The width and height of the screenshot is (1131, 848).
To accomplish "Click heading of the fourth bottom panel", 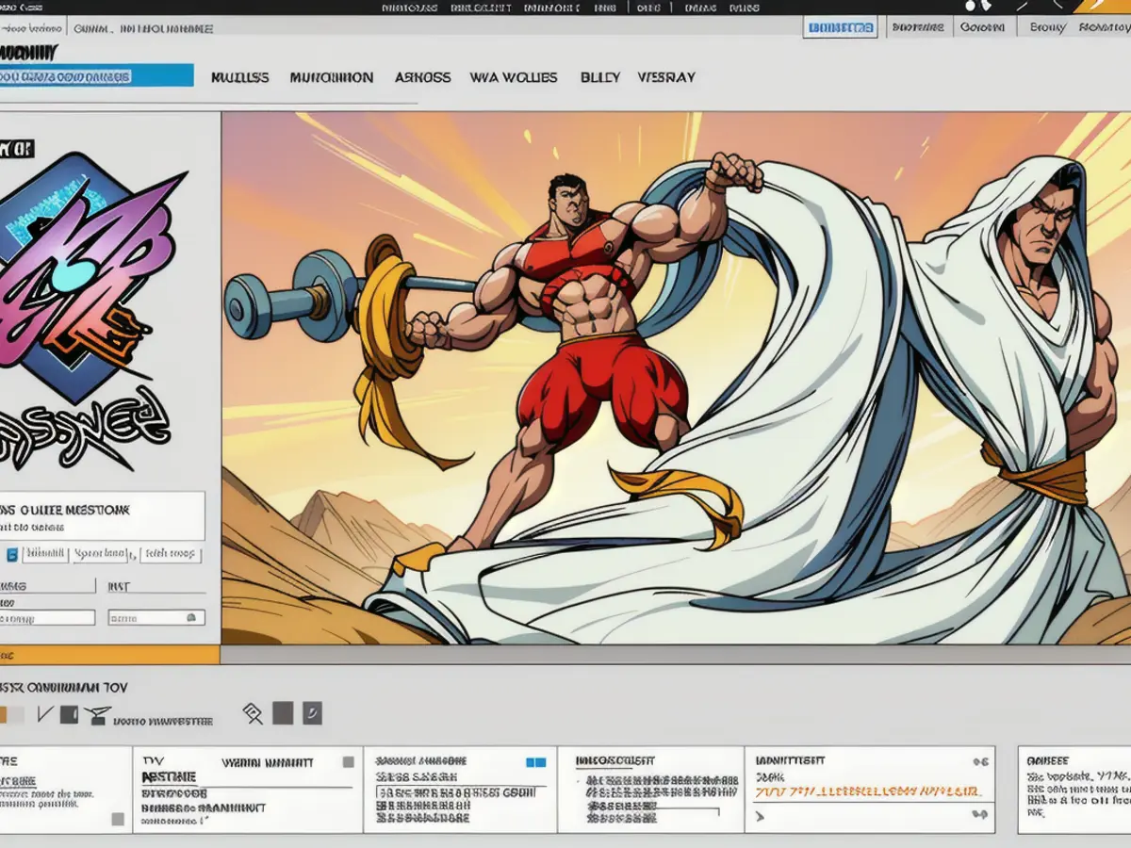I will [615, 760].
